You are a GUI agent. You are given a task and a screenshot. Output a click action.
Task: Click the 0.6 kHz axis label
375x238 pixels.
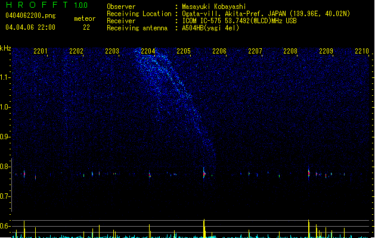[5, 226]
